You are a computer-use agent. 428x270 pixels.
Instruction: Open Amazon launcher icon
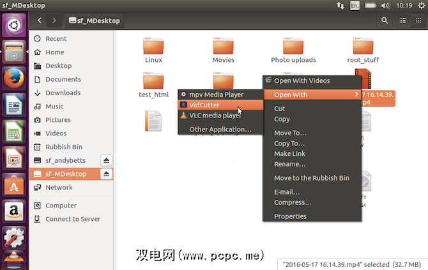(x=14, y=212)
